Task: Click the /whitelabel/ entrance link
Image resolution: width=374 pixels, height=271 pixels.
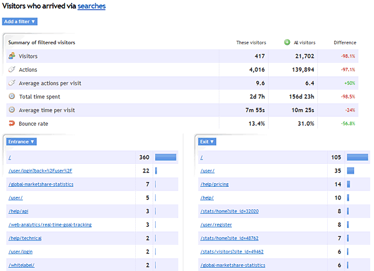Action: coord(21,265)
